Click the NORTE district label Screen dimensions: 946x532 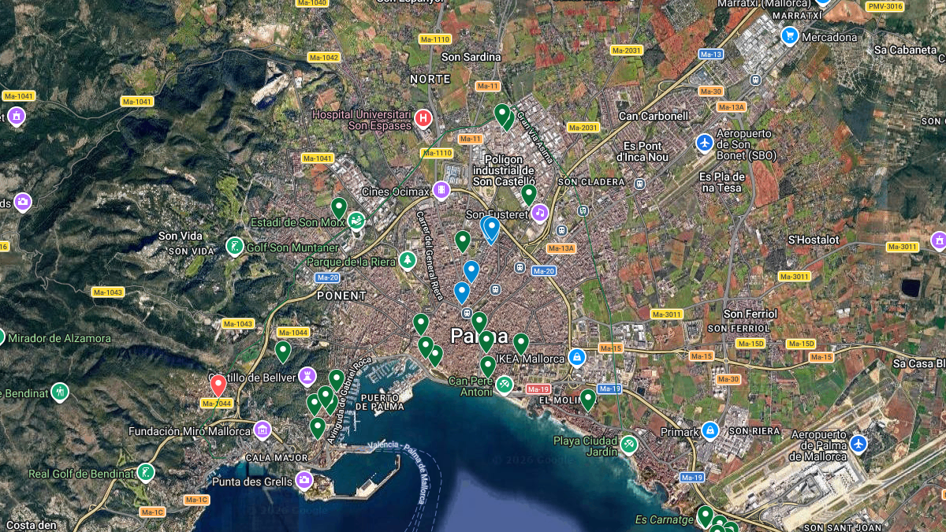pos(430,79)
